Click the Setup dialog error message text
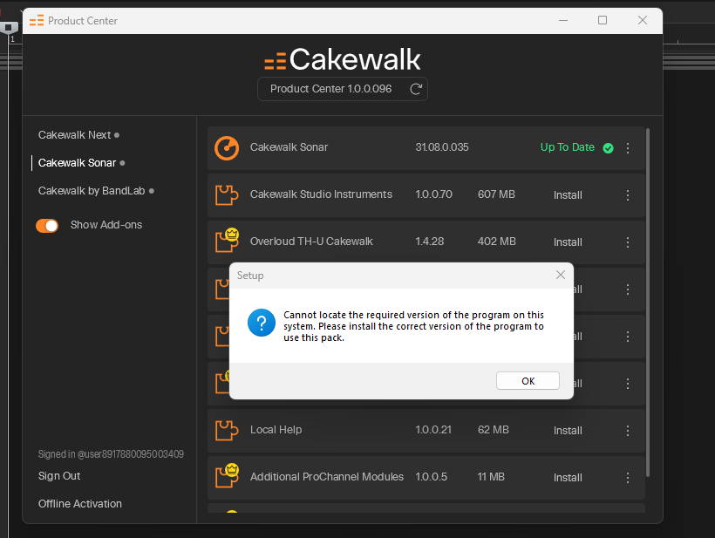This screenshot has width=715, height=538. pos(413,326)
